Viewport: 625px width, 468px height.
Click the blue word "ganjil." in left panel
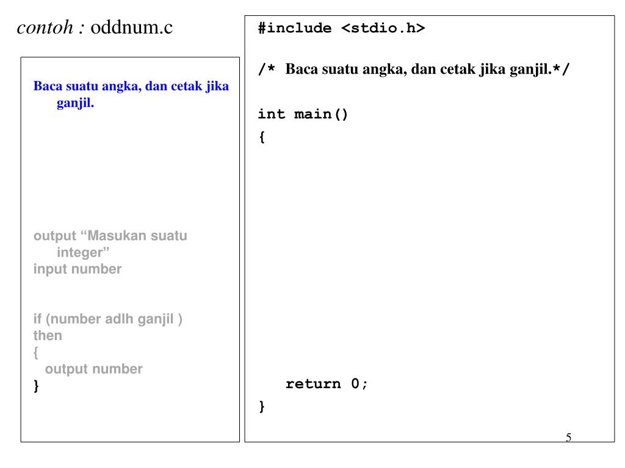(x=75, y=104)
